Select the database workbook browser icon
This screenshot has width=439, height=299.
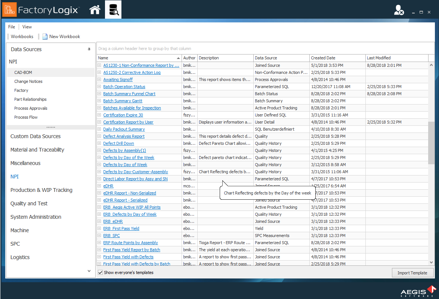(113, 9)
